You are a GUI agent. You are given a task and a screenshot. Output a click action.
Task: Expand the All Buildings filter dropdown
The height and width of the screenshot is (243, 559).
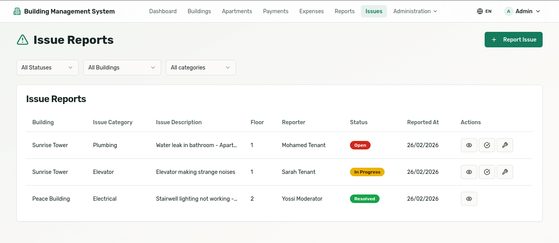122,68
